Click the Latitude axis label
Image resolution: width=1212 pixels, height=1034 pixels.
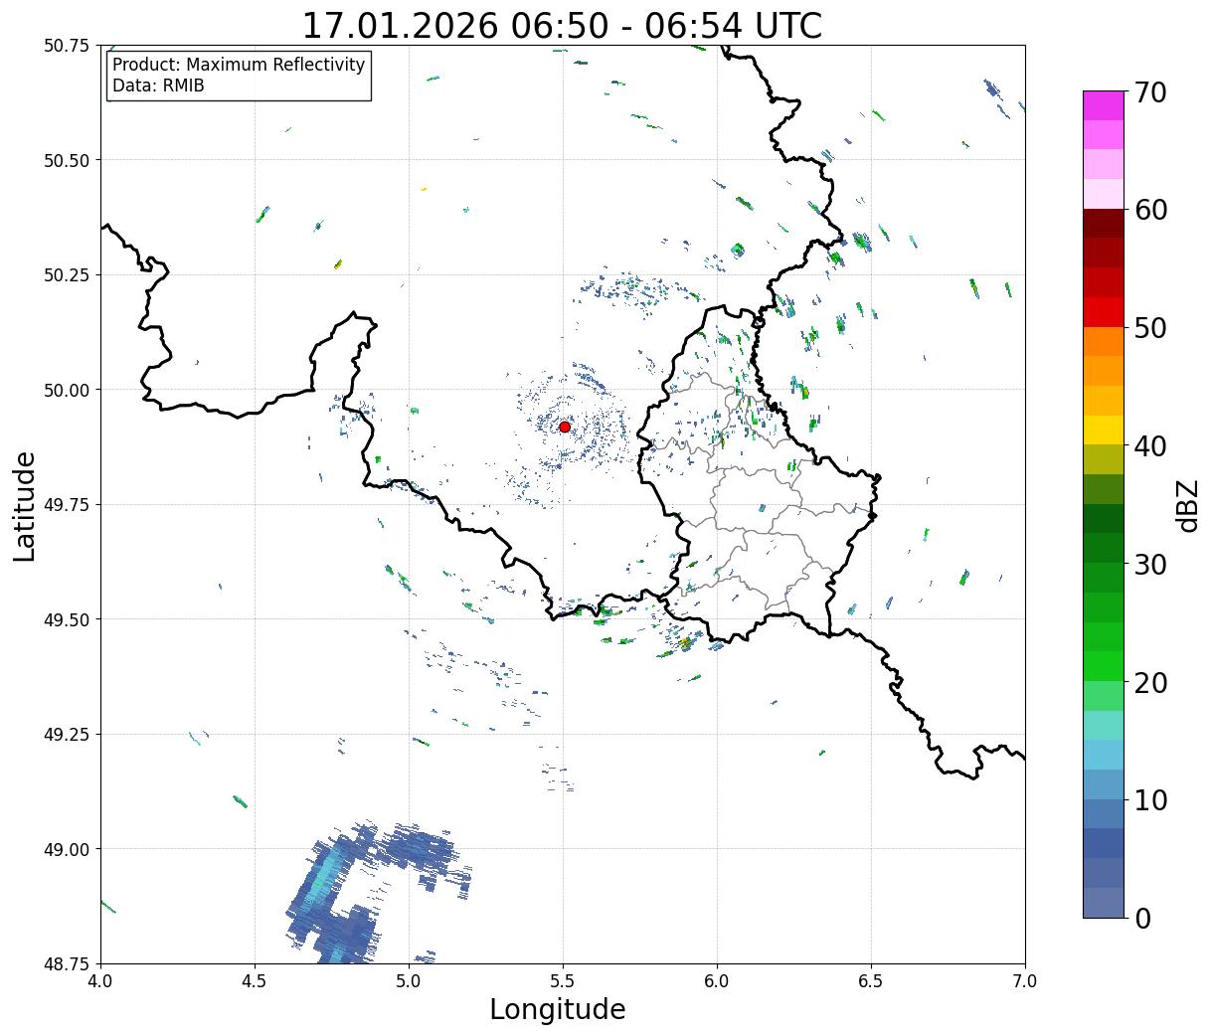(25, 506)
